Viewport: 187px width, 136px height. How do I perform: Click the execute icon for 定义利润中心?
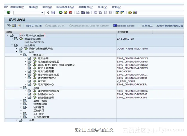35,84
